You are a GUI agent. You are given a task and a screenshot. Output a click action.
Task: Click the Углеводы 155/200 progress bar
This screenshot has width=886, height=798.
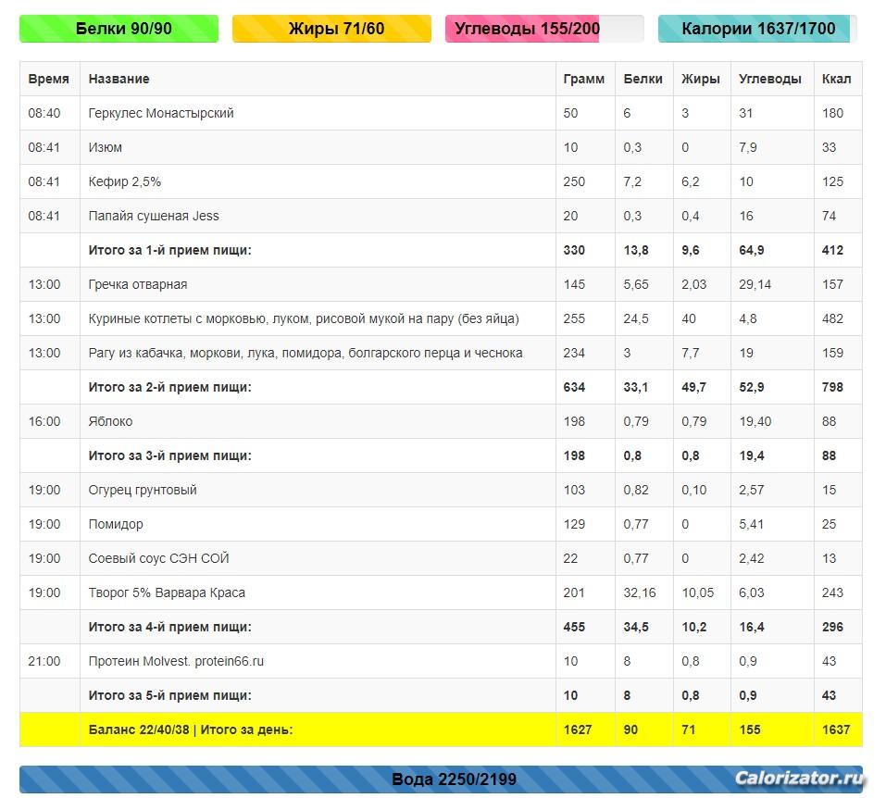point(543,29)
